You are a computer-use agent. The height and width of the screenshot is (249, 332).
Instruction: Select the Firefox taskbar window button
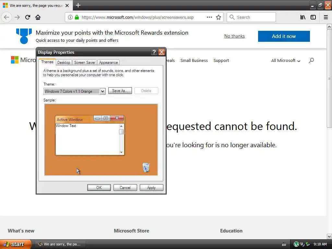pyautogui.click(x=60, y=244)
